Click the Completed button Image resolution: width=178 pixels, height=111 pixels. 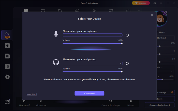coord(89,93)
